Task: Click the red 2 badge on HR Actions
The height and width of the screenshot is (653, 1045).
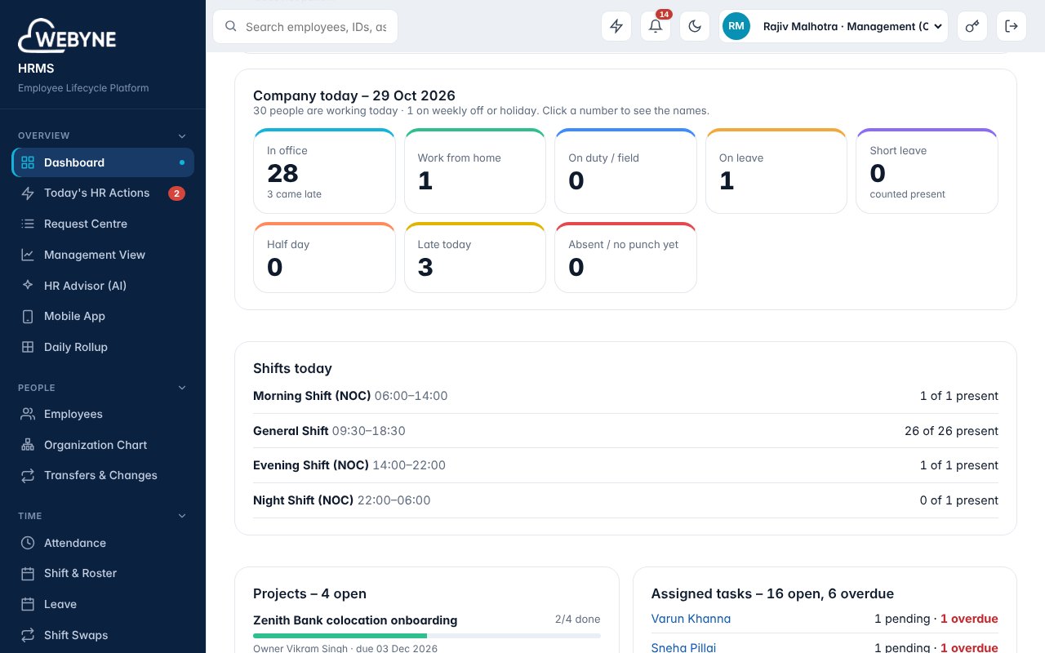Action: click(176, 193)
